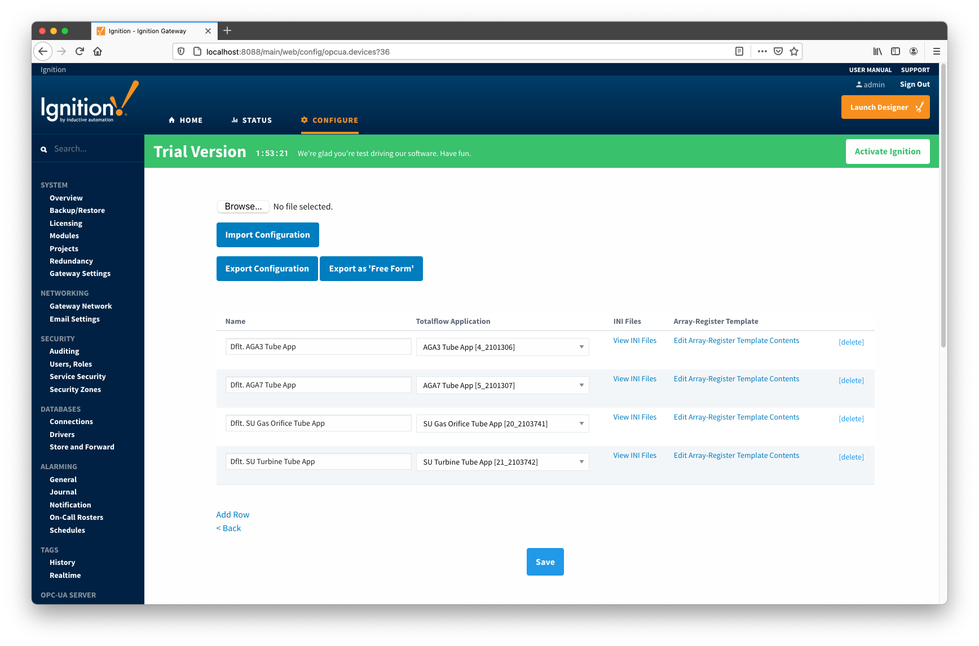Go back using browser back arrow
This screenshot has height=646, width=979.
(43, 51)
